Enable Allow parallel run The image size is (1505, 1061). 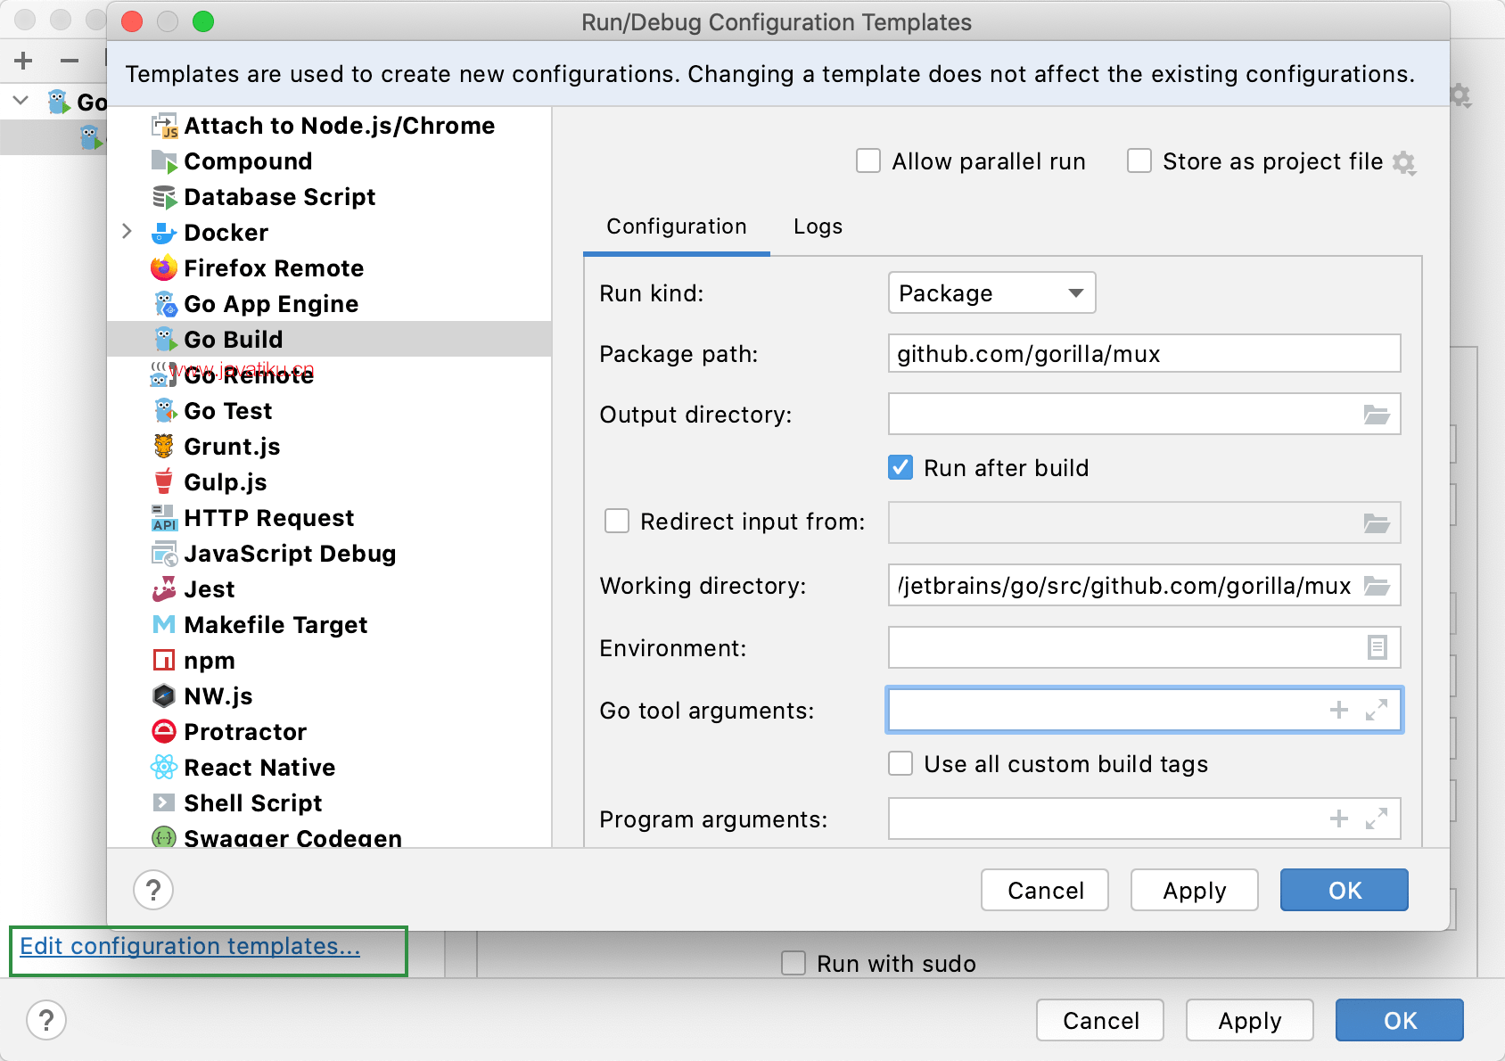868,160
